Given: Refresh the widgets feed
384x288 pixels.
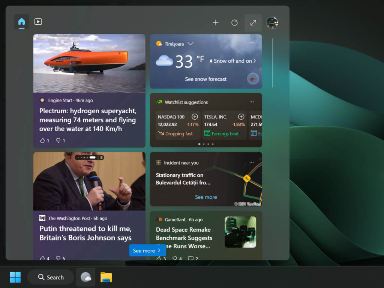Looking at the screenshot, I should (x=234, y=23).
